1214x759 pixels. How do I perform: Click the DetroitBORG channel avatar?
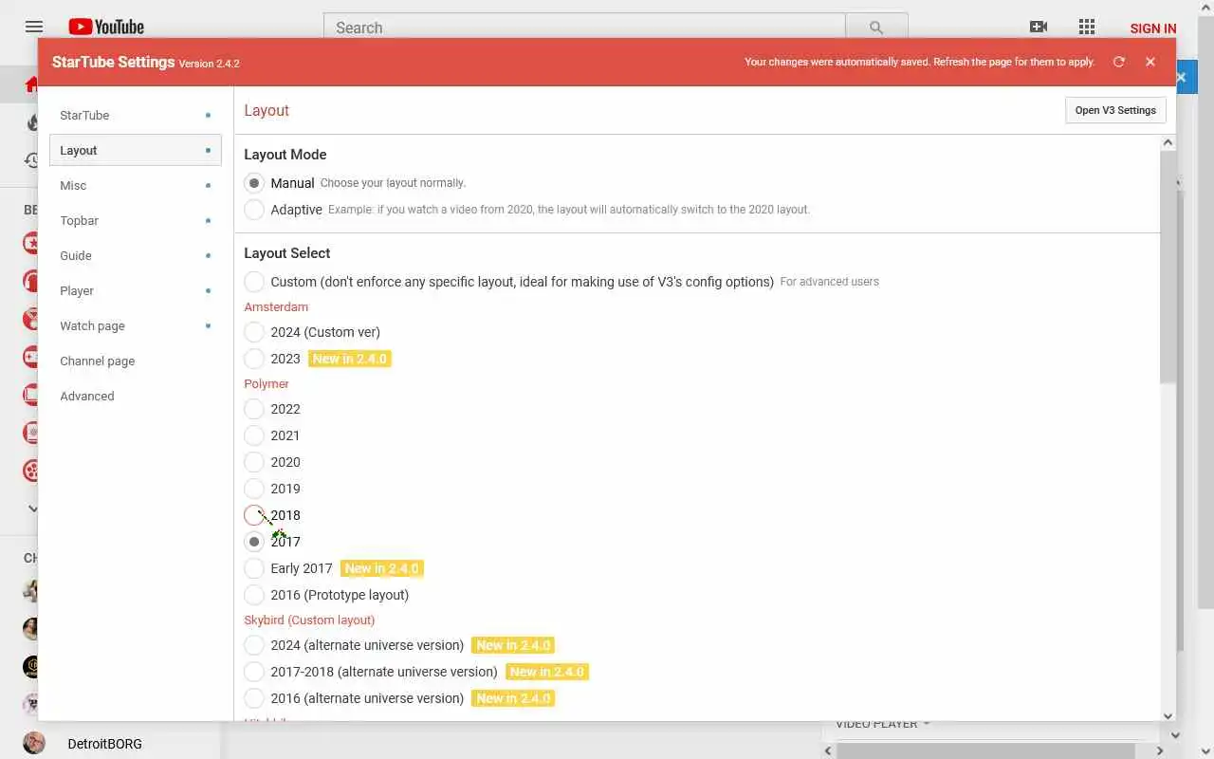tap(34, 743)
